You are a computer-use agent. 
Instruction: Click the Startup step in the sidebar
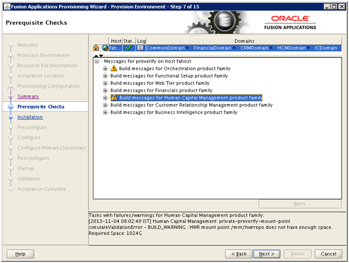click(26, 168)
